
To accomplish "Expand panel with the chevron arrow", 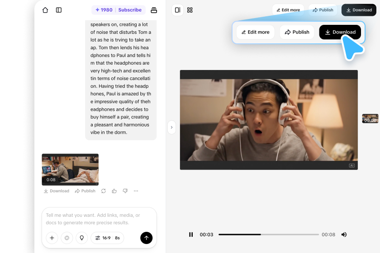I will pyautogui.click(x=171, y=127).
